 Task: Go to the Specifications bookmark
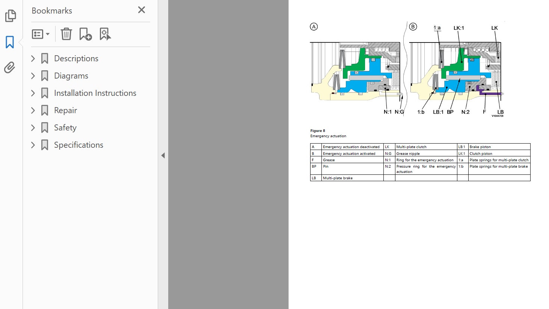78,145
